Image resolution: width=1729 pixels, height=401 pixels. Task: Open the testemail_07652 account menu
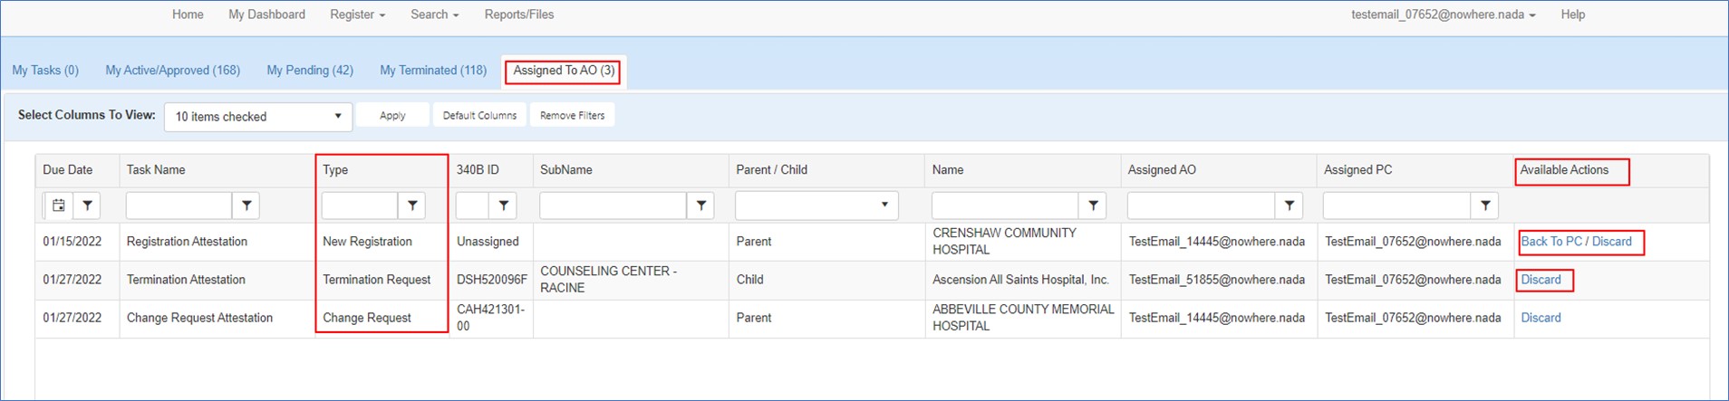click(1444, 14)
